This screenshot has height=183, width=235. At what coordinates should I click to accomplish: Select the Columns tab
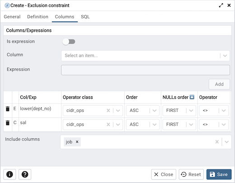tap(65, 17)
